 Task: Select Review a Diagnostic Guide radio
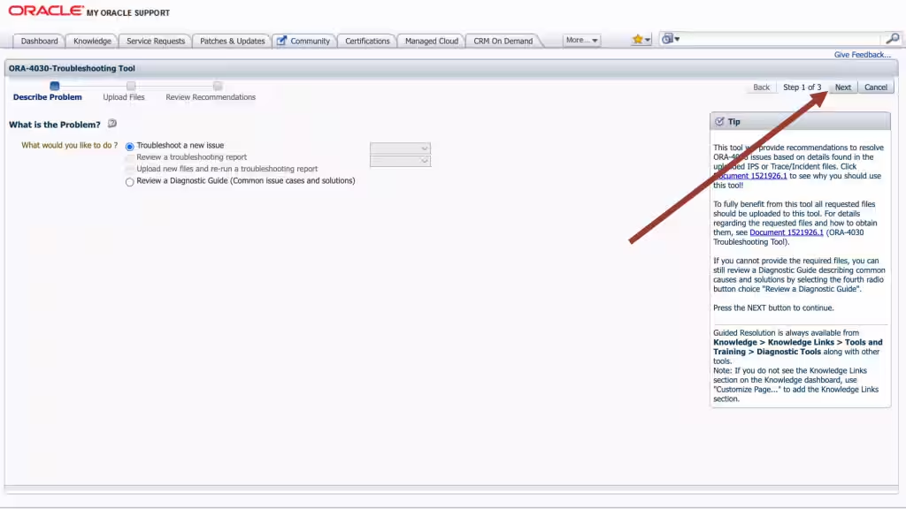pos(129,182)
